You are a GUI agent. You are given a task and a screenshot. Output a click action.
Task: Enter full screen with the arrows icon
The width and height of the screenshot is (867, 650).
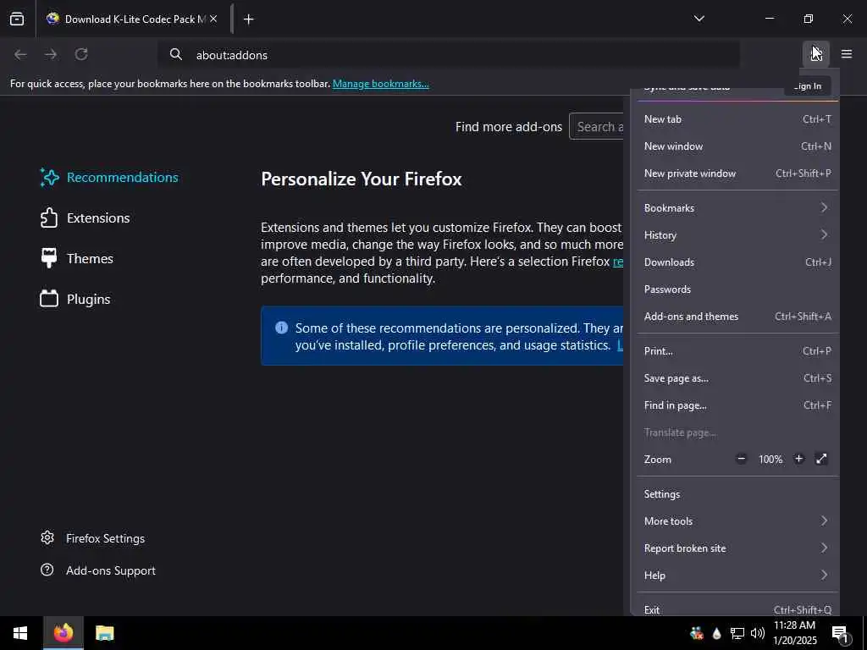coord(821,459)
